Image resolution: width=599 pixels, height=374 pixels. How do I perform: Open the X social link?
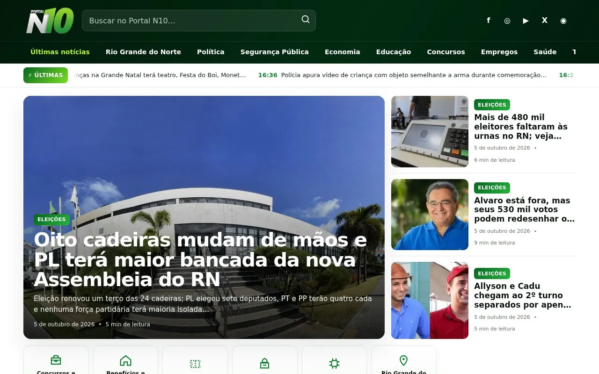pyautogui.click(x=545, y=21)
